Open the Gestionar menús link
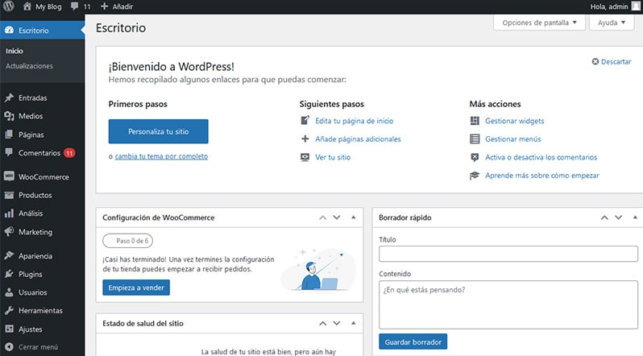The width and height of the screenshot is (643, 356). click(x=513, y=139)
